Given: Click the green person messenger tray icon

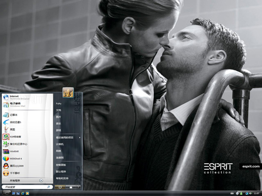Looking at the screenshot, I should tap(241, 193).
